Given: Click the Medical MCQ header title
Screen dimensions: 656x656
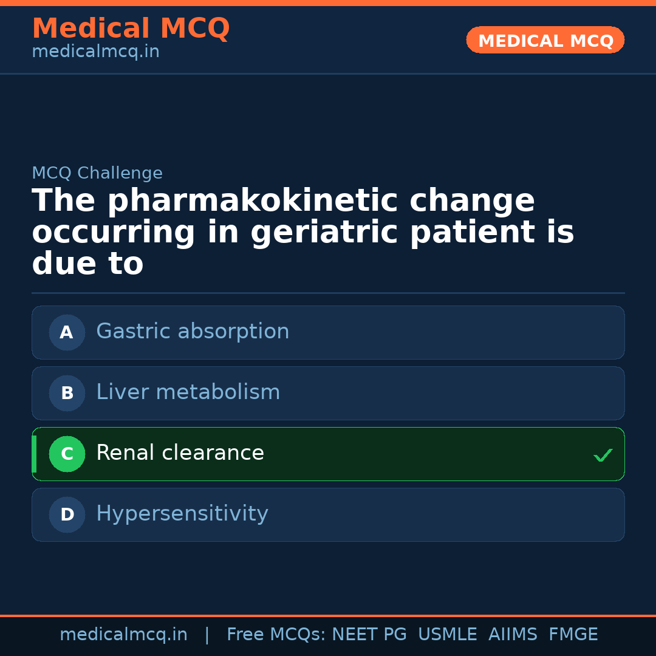Looking at the screenshot, I should (x=131, y=29).
